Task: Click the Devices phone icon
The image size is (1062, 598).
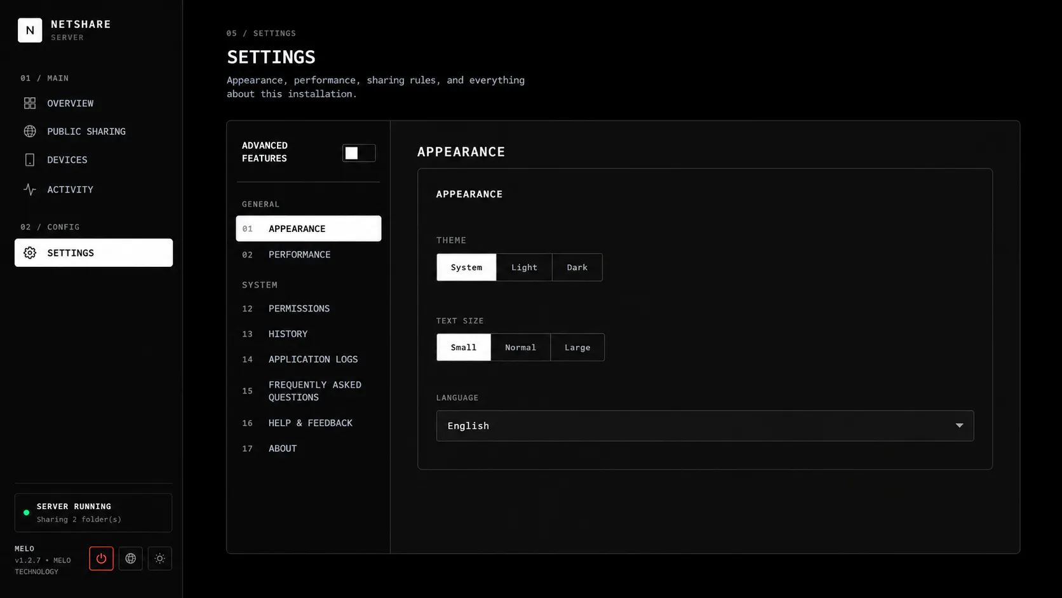Action: click(x=30, y=160)
